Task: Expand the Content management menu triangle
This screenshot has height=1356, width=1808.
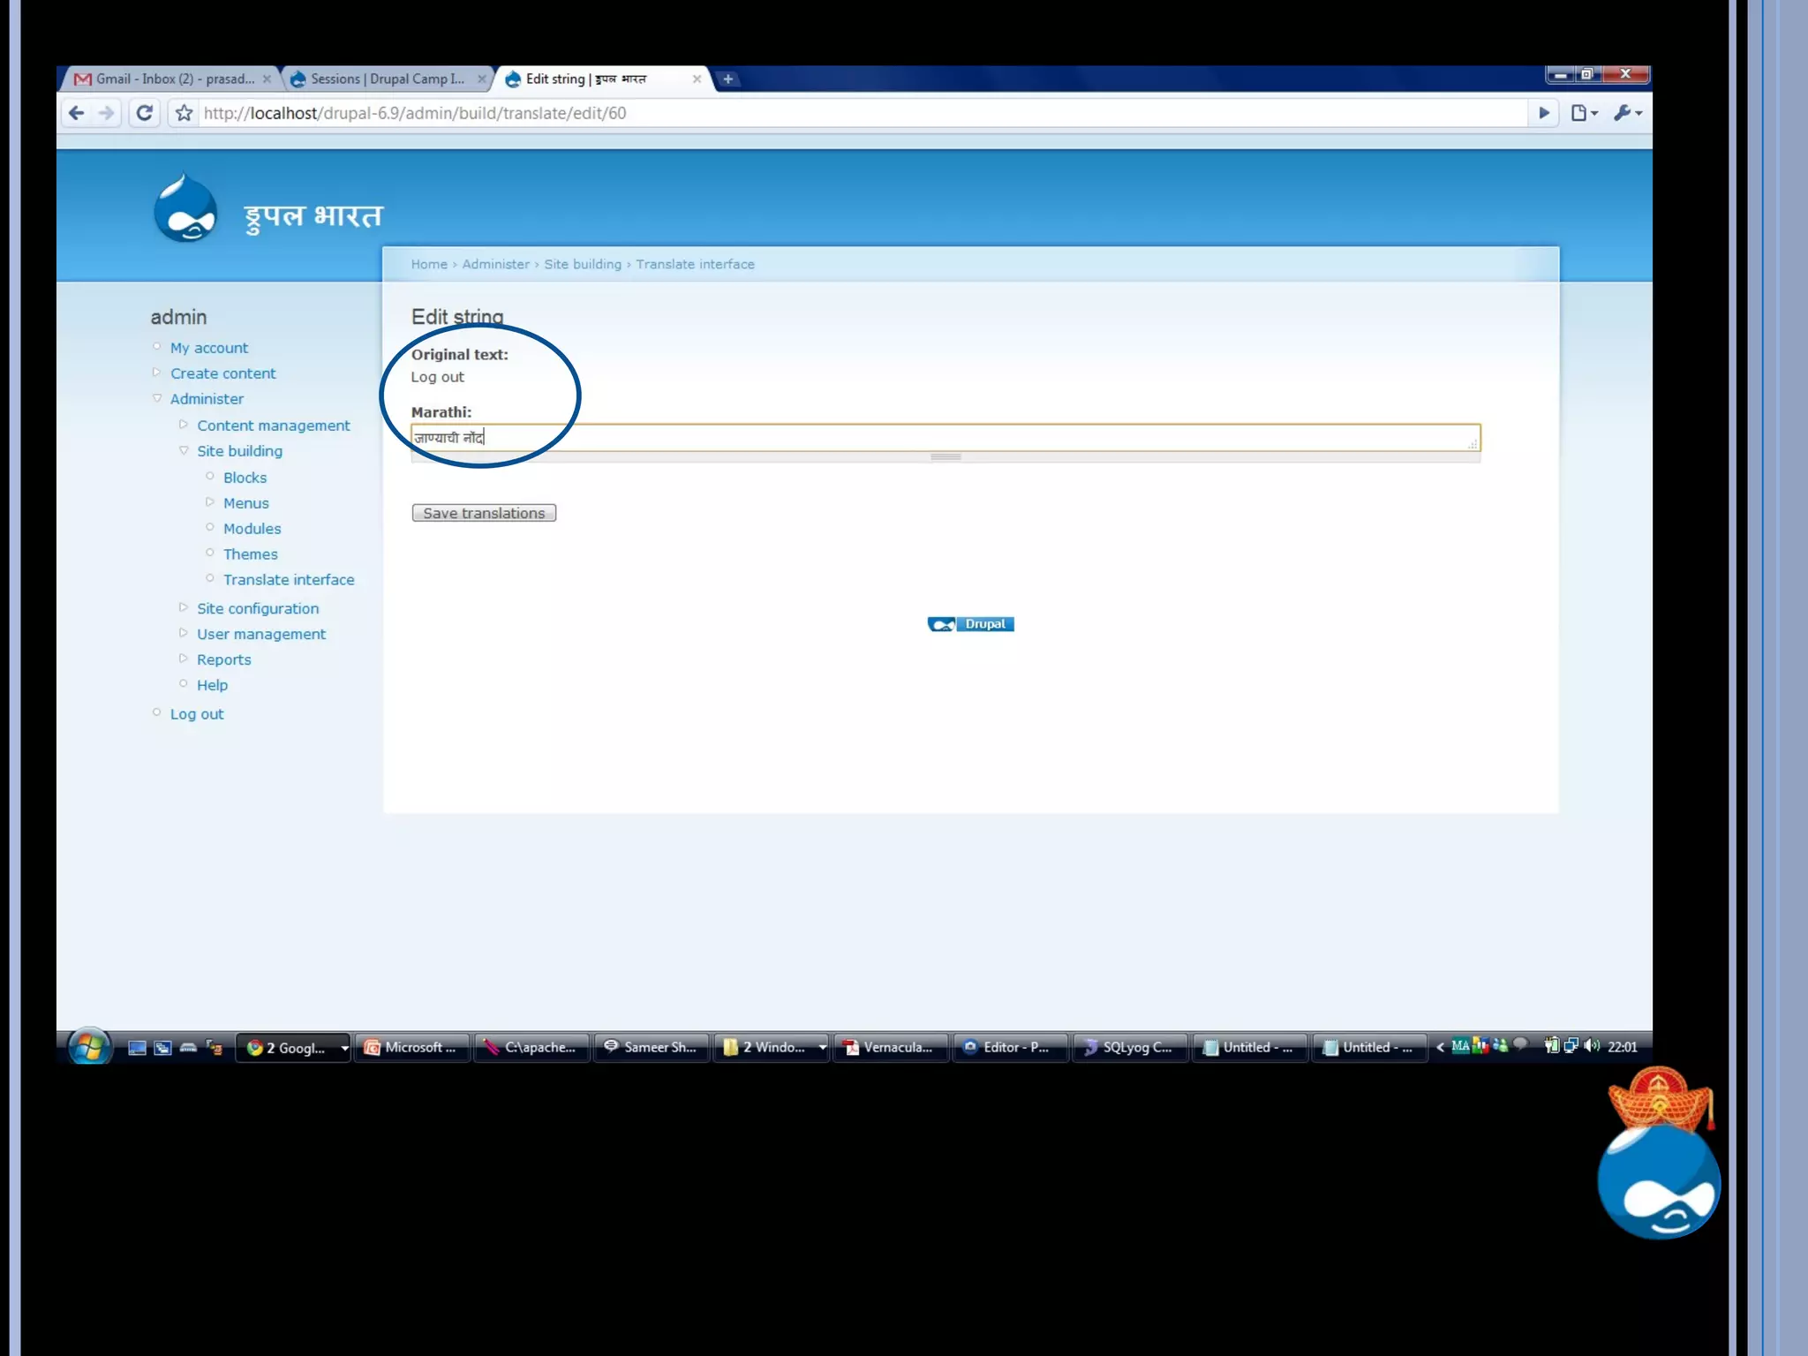Action: pyautogui.click(x=184, y=425)
